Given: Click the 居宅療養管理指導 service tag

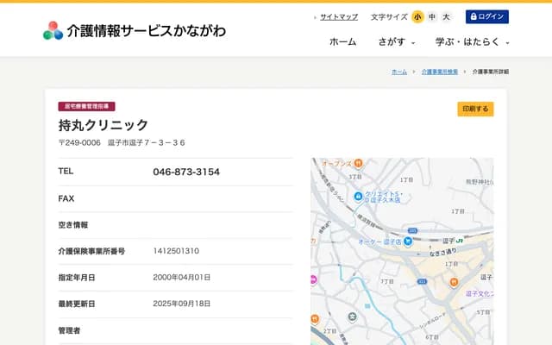Looking at the screenshot, I should [86, 106].
